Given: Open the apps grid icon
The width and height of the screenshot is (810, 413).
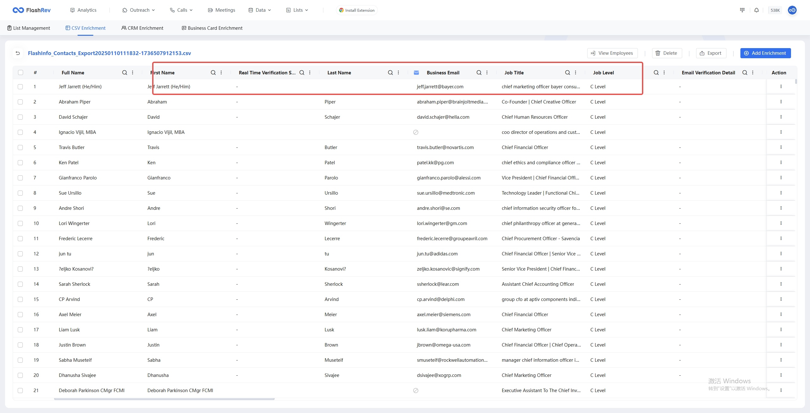Looking at the screenshot, I should tap(742, 10).
